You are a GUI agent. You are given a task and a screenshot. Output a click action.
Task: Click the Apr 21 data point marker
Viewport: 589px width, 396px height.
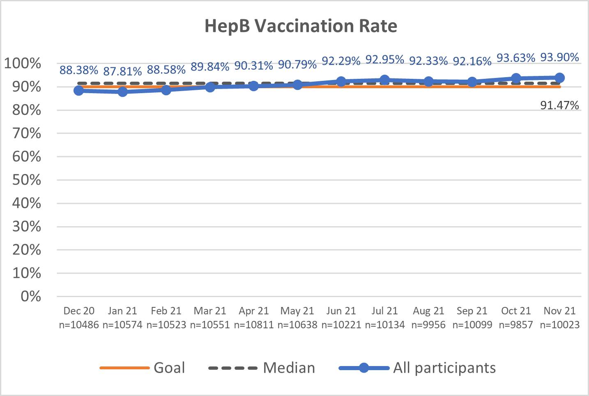coord(253,86)
